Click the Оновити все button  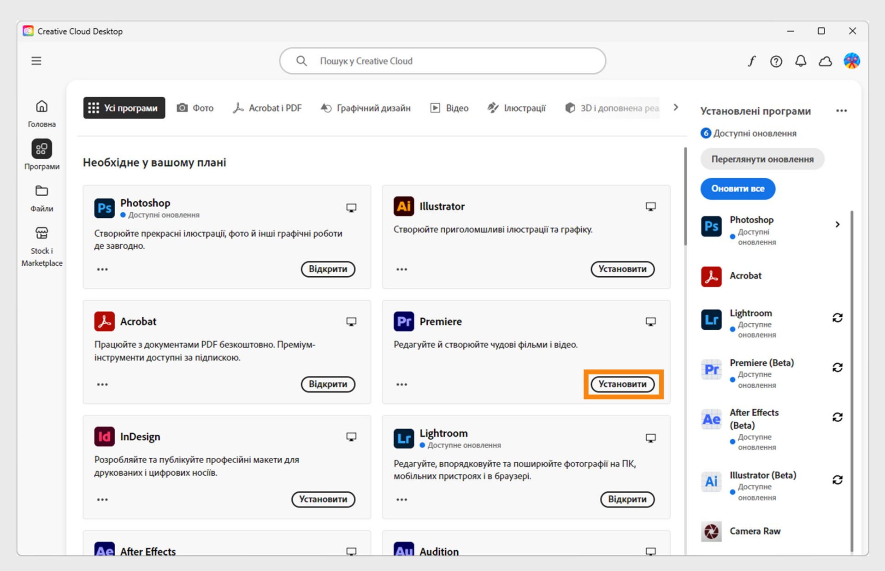(x=737, y=188)
